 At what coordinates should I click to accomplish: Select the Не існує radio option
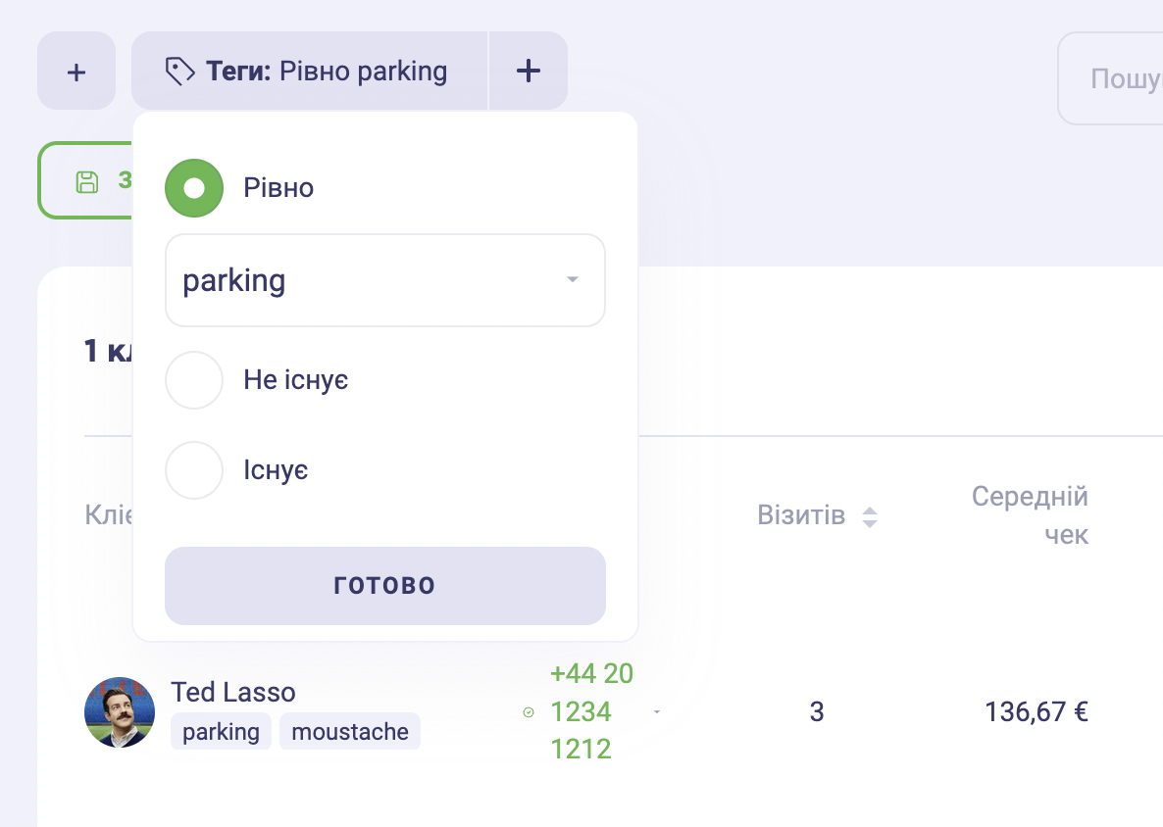tap(194, 380)
